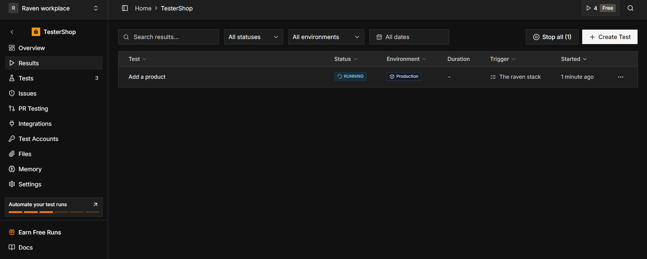The width and height of the screenshot is (647, 259).
Task: Click The raven stack trigger
Action: click(515, 77)
